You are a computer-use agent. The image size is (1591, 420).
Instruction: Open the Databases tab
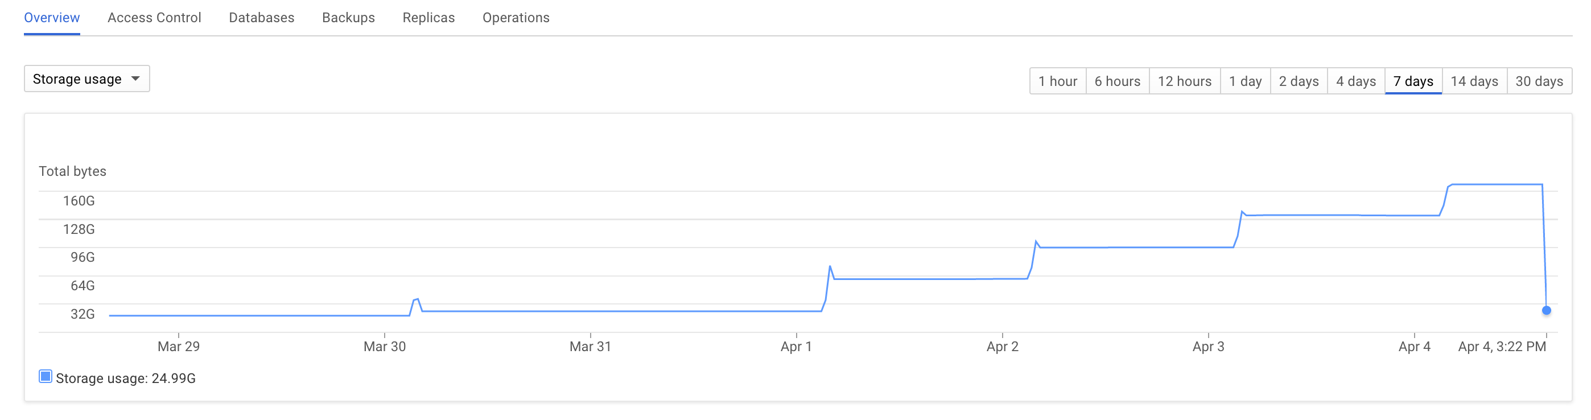pos(262,18)
